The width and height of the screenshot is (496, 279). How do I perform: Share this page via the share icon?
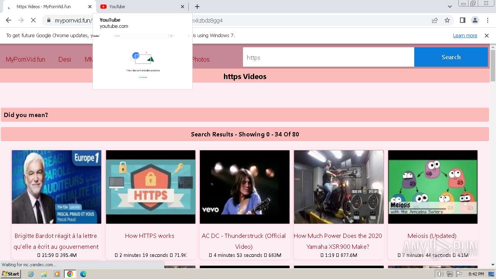click(435, 20)
